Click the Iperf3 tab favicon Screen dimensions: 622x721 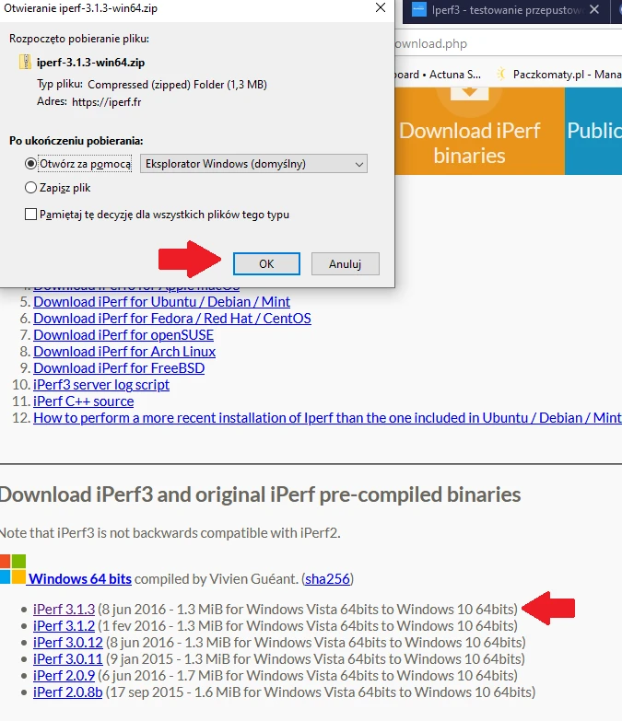(418, 9)
